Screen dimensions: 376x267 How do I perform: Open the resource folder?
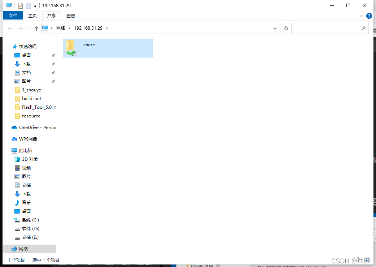(31, 116)
